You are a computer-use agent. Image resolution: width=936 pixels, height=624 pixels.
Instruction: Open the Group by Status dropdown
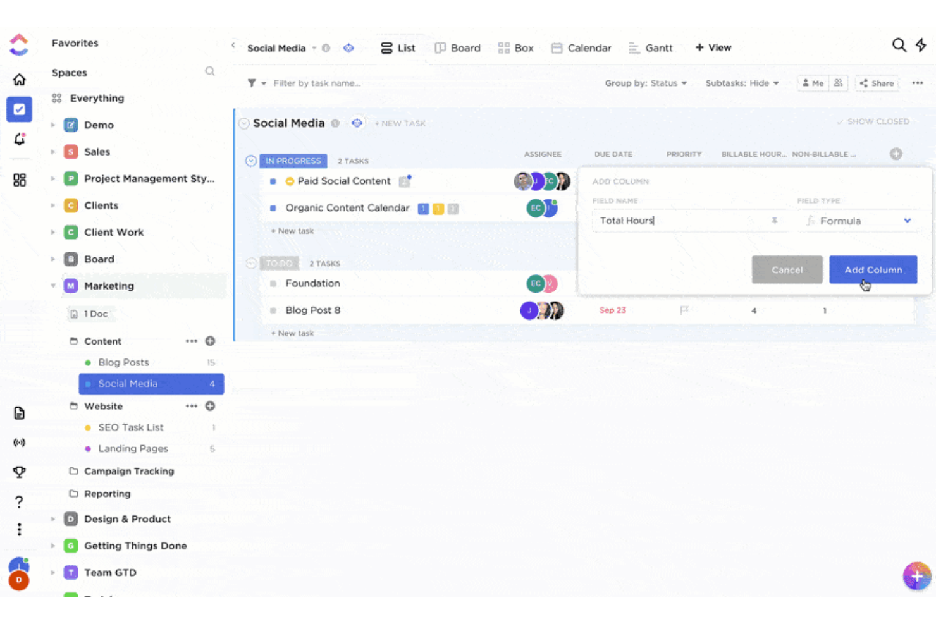click(646, 83)
